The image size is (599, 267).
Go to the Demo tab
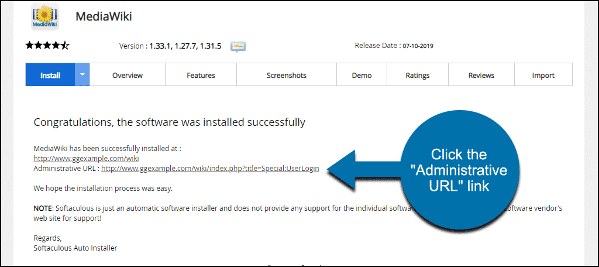[362, 74]
